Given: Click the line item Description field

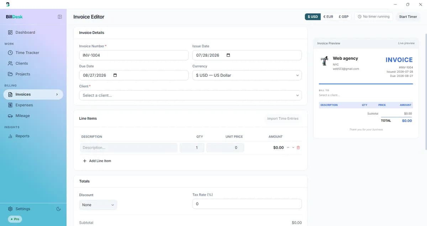Looking at the screenshot, I should point(128,148).
